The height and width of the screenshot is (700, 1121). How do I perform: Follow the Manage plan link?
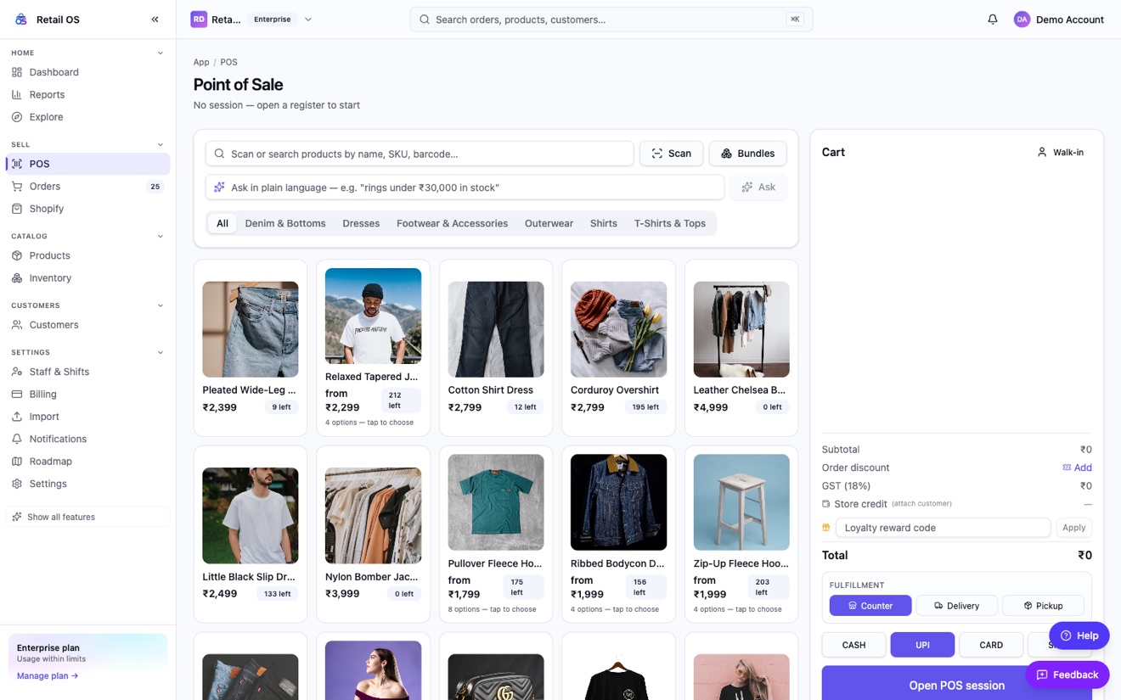pos(48,676)
